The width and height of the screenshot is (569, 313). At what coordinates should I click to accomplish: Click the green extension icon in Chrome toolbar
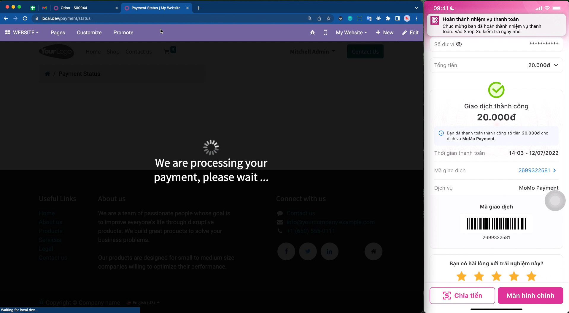(350, 18)
